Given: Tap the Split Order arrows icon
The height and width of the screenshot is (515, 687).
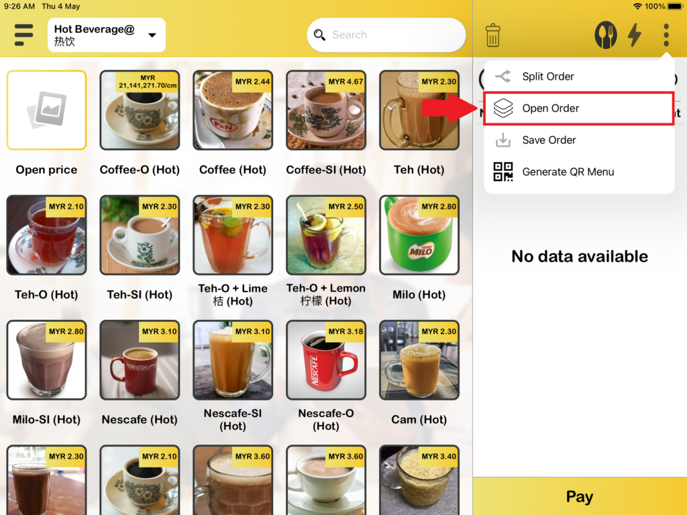Looking at the screenshot, I should pyautogui.click(x=503, y=76).
